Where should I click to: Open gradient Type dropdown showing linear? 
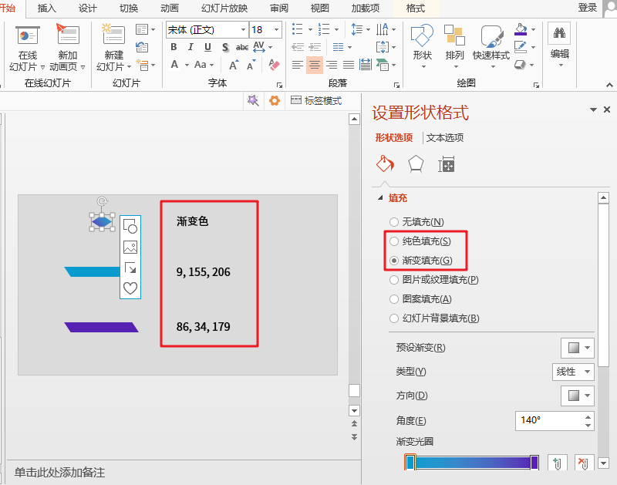pyautogui.click(x=573, y=372)
